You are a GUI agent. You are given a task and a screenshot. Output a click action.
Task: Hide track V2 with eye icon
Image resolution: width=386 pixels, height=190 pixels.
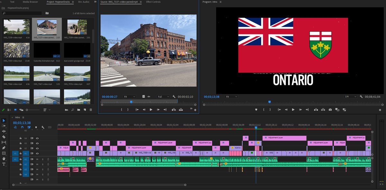coord(37,148)
